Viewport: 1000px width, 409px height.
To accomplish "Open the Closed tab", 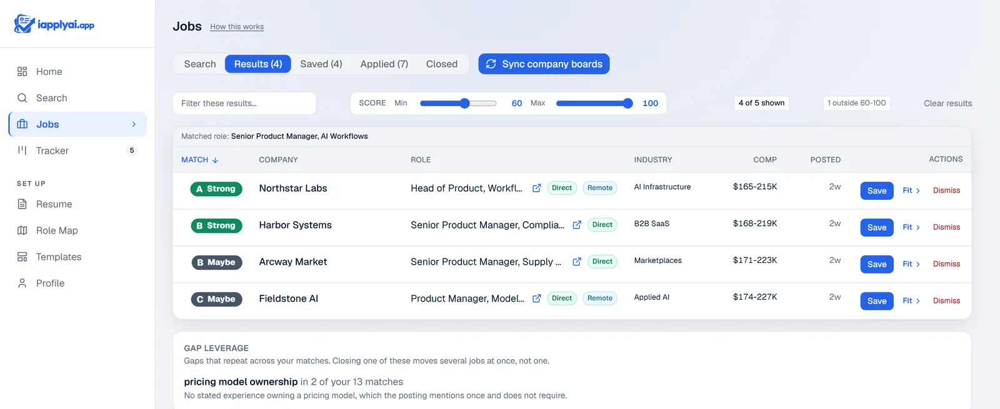I will click(x=442, y=64).
